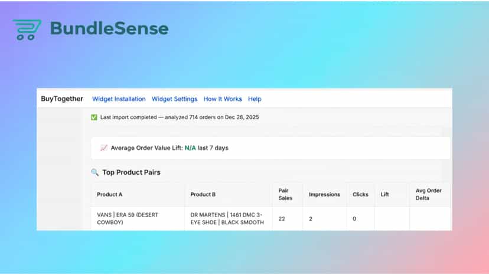Click the green N/A lift value
Image resolution: width=489 pixels, height=275 pixels.
pos(190,148)
